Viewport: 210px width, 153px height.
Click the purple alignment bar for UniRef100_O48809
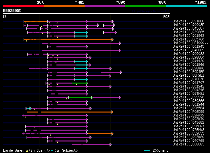[x=82, y=51]
